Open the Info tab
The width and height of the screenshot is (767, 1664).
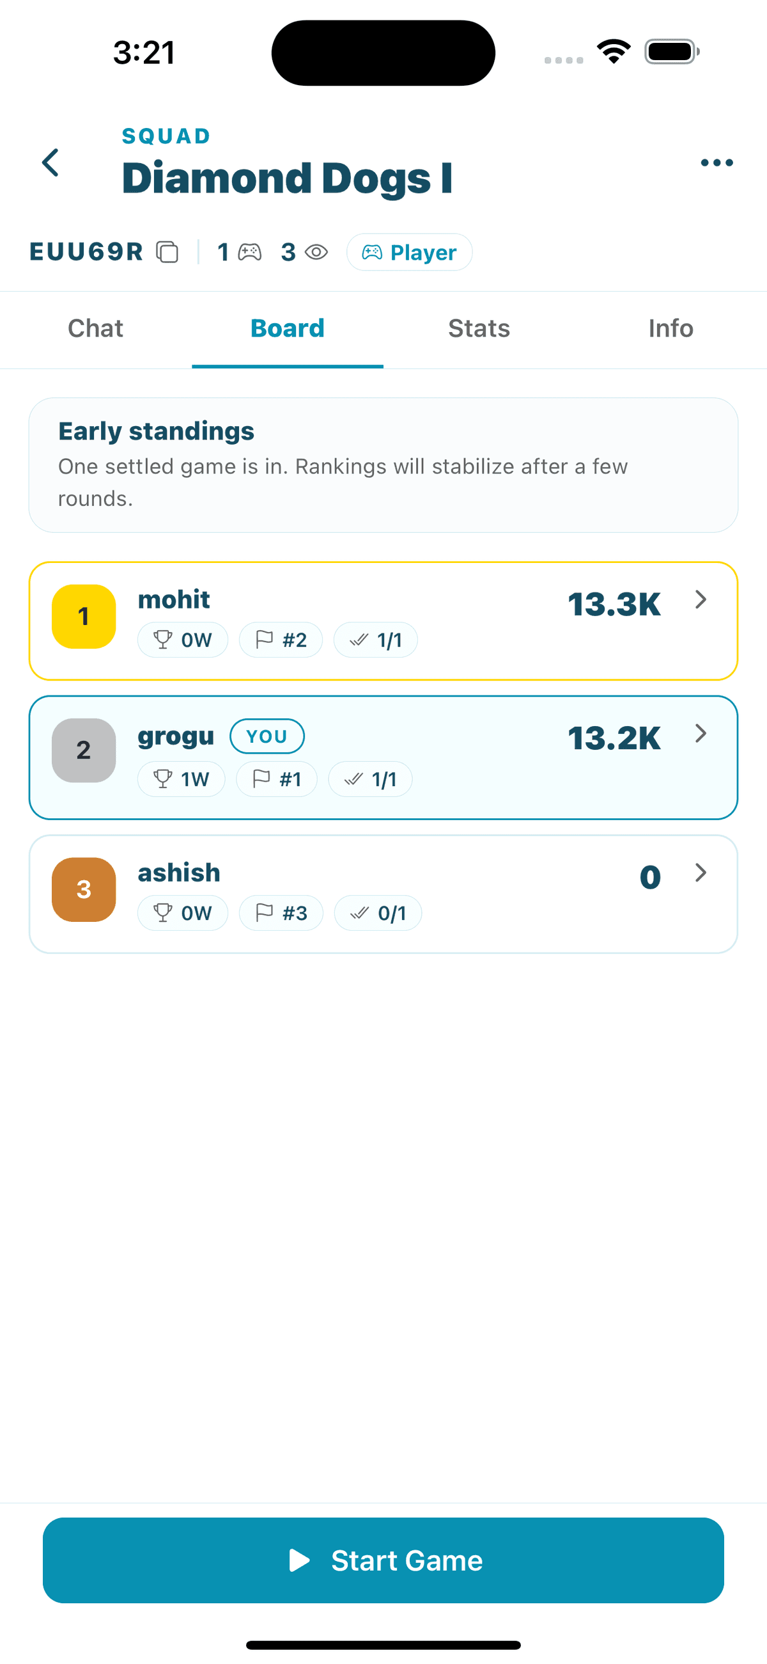point(670,329)
